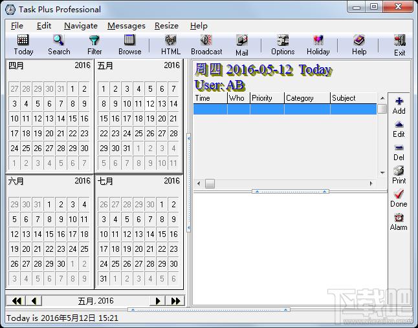Open the Edit menu
Image resolution: width=418 pixels, height=328 pixels.
point(44,26)
